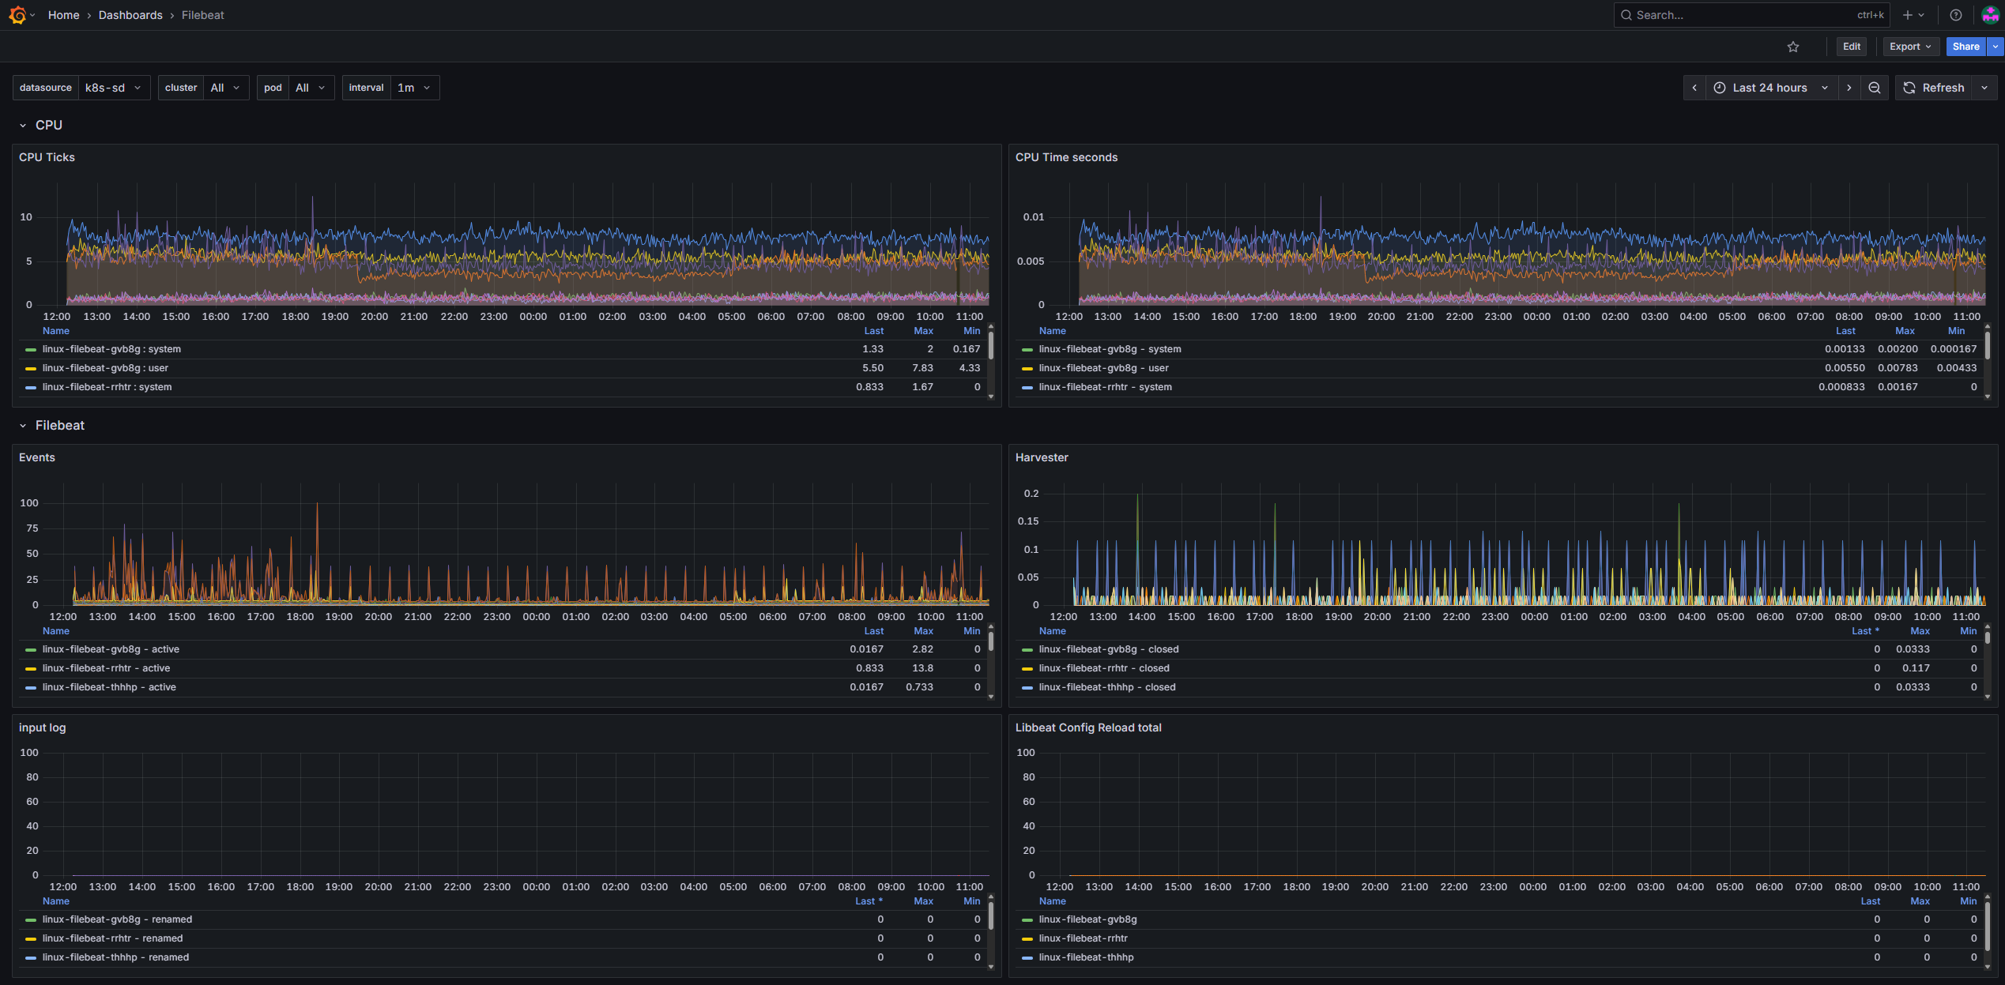Open the Export menu
Screen dimensions: 2005x985
[x=1910, y=47]
